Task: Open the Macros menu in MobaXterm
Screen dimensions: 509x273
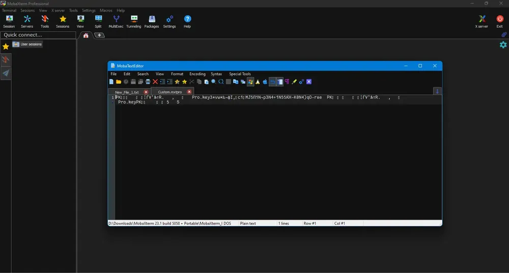Action: pyautogui.click(x=106, y=10)
